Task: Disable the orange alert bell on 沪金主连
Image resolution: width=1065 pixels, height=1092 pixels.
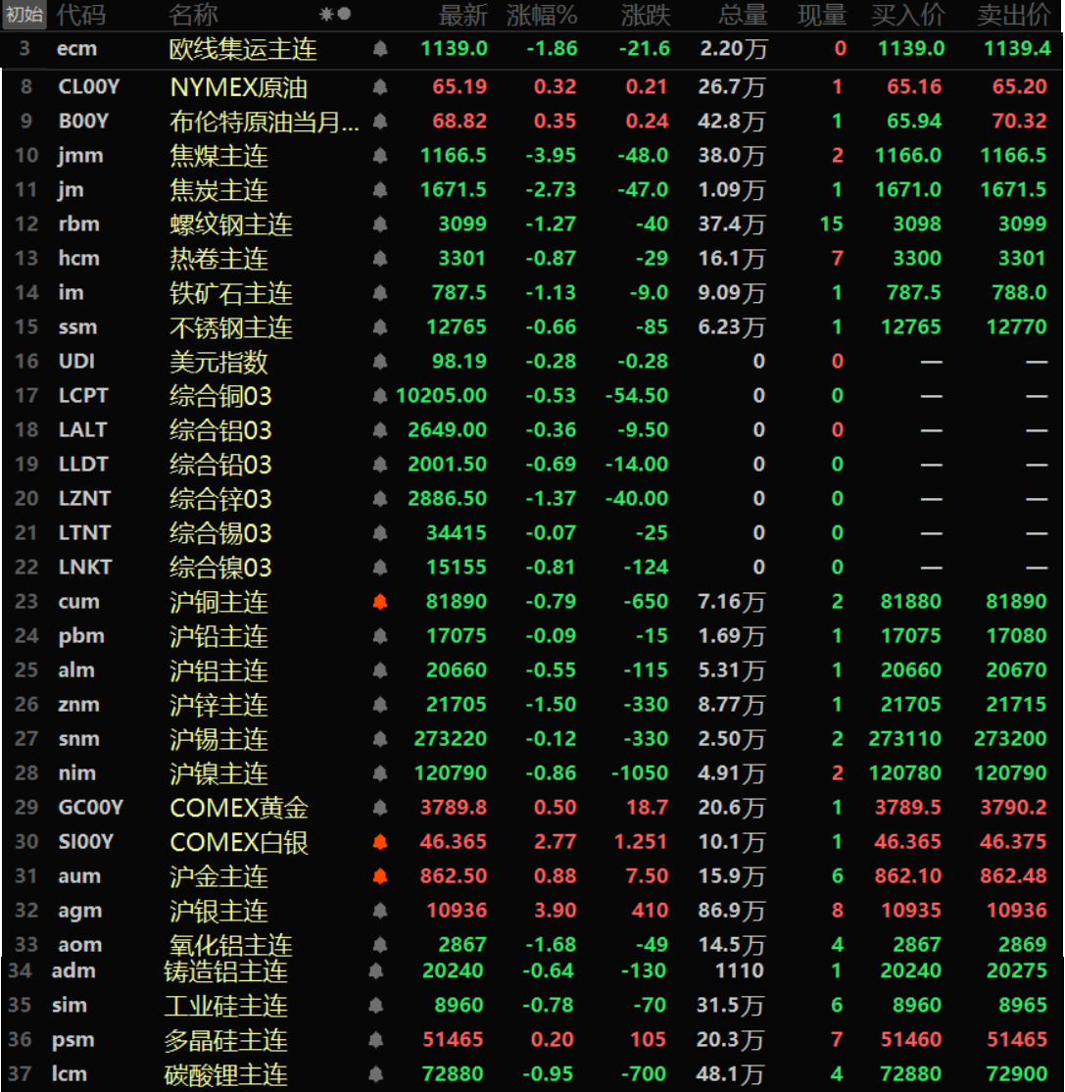Action: coord(380,876)
